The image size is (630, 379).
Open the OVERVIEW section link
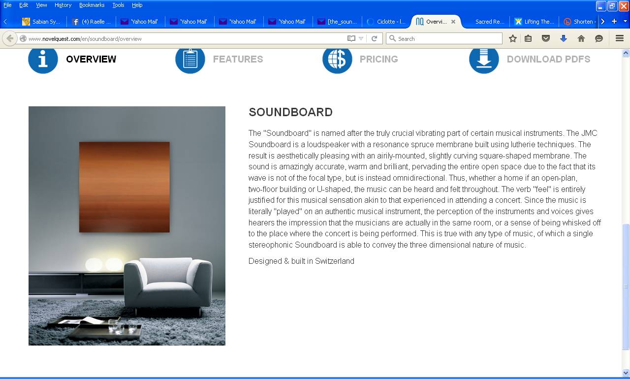click(91, 59)
